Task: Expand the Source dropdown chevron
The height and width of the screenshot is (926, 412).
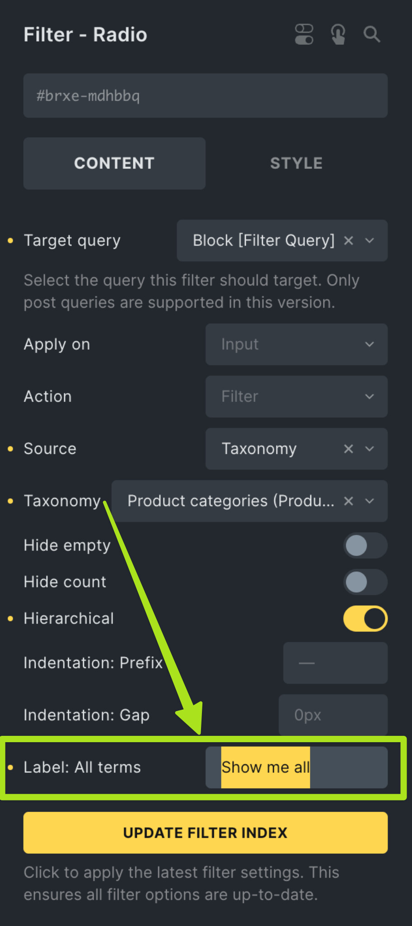Action: (370, 449)
